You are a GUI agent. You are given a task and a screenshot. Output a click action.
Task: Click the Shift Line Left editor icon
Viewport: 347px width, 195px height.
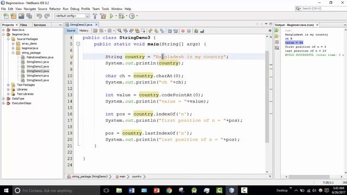(170, 31)
